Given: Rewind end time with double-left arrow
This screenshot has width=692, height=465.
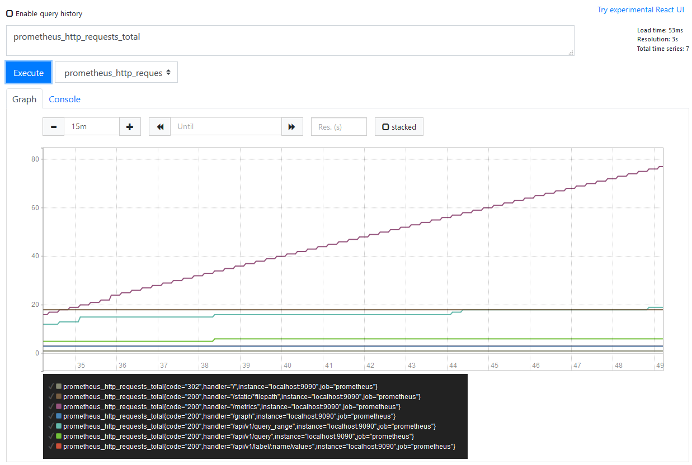Looking at the screenshot, I should (x=160, y=126).
